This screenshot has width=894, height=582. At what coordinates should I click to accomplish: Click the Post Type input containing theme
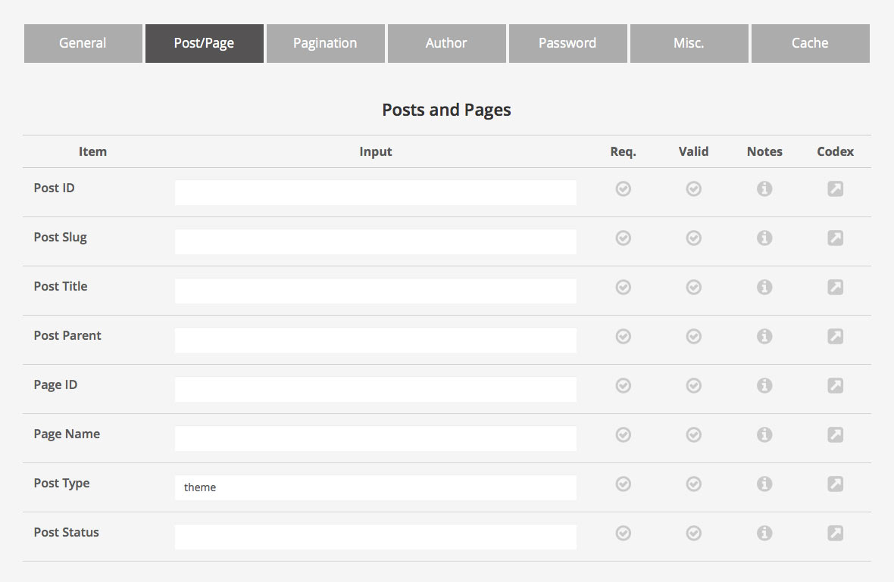point(375,487)
